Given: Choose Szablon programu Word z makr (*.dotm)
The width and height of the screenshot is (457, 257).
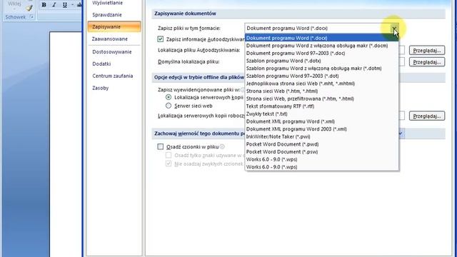Looking at the screenshot, I should [322, 69].
